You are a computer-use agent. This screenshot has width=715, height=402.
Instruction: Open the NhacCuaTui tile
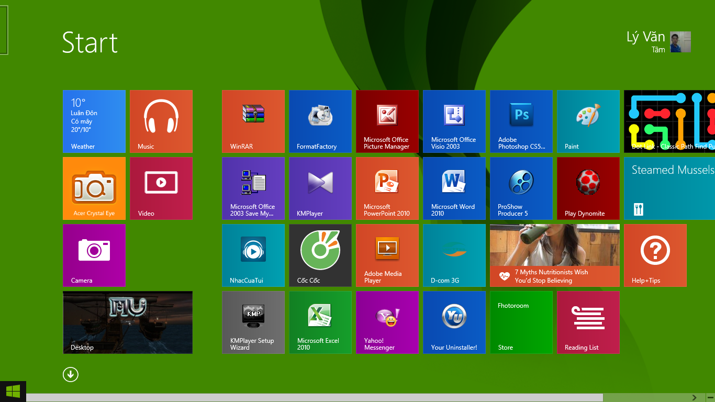click(253, 255)
